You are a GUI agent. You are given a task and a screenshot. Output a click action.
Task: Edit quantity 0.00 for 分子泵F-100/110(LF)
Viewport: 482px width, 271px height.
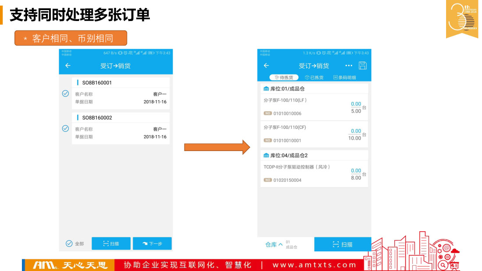(356, 104)
